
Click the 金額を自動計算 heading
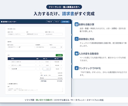[x=86, y=25]
